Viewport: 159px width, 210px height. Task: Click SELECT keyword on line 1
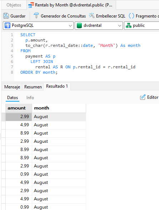(x=28, y=35)
